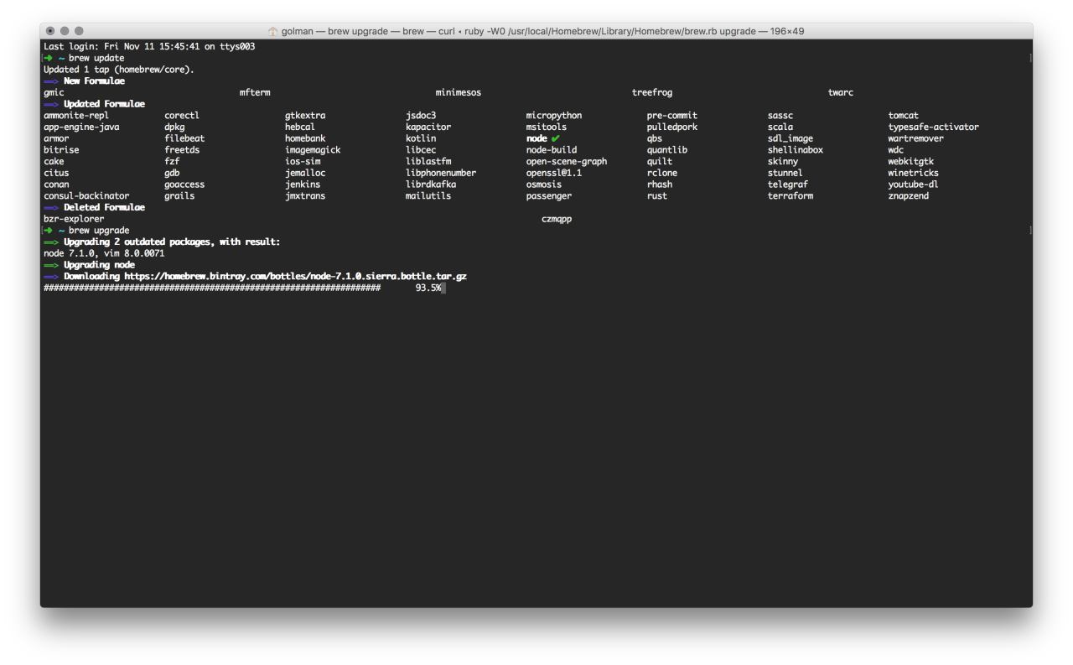Screen dimensions: 1073x665
Task: Click the deleted formula 'bzr-explorer'
Action: tap(74, 219)
